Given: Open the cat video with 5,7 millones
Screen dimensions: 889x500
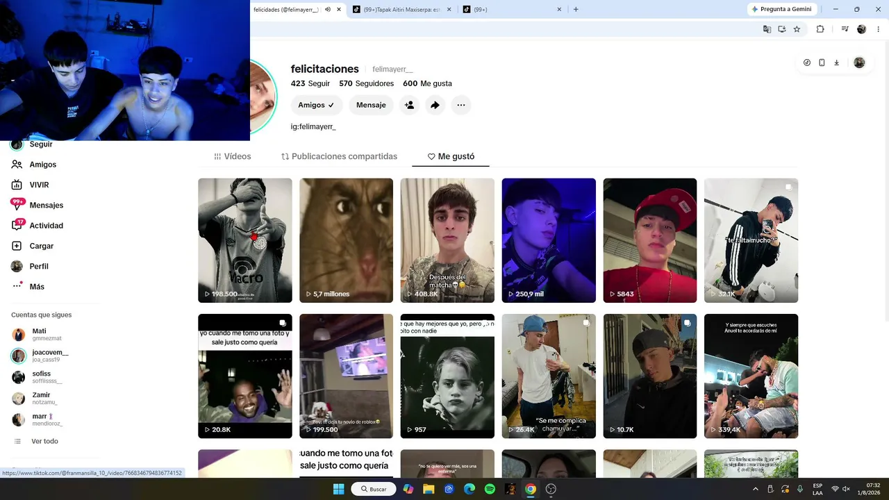Looking at the screenshot, I should point(346,240).
